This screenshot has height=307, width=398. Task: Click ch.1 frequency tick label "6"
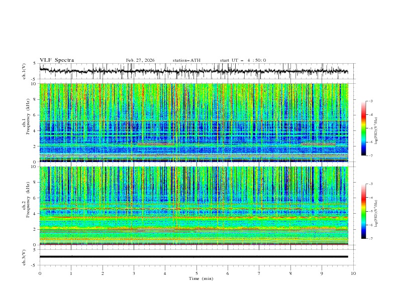click(36, 115)
